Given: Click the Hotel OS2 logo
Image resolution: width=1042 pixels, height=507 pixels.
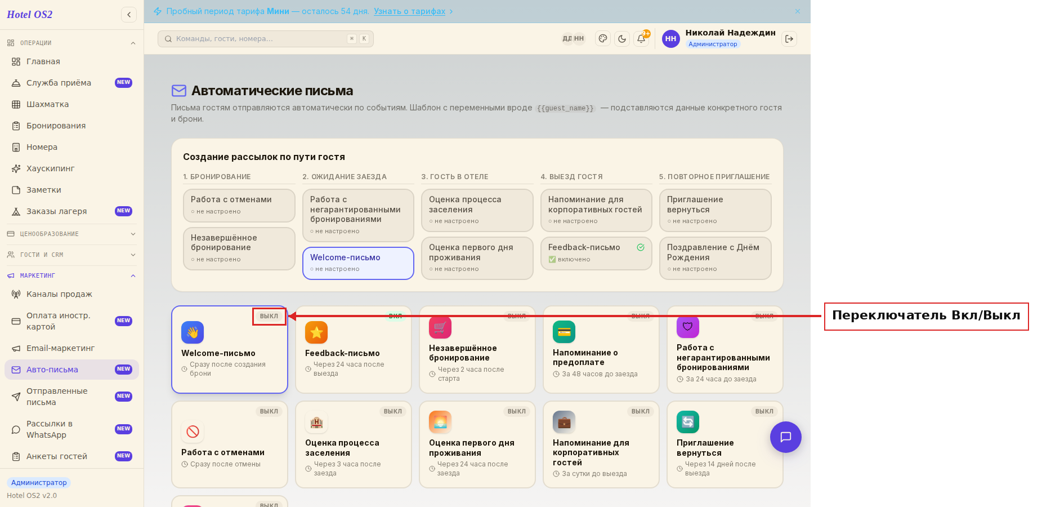Looking at the screenshot, I should tap(30, 15).
